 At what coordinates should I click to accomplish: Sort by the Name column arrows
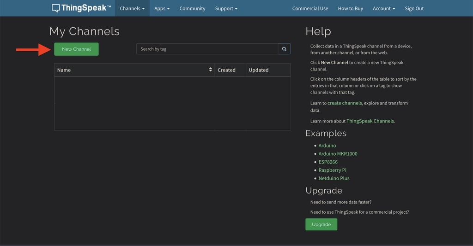(x=210, y=70)
